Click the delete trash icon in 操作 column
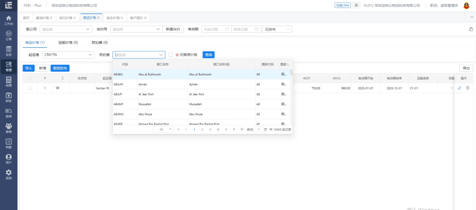 pos(468,88)
